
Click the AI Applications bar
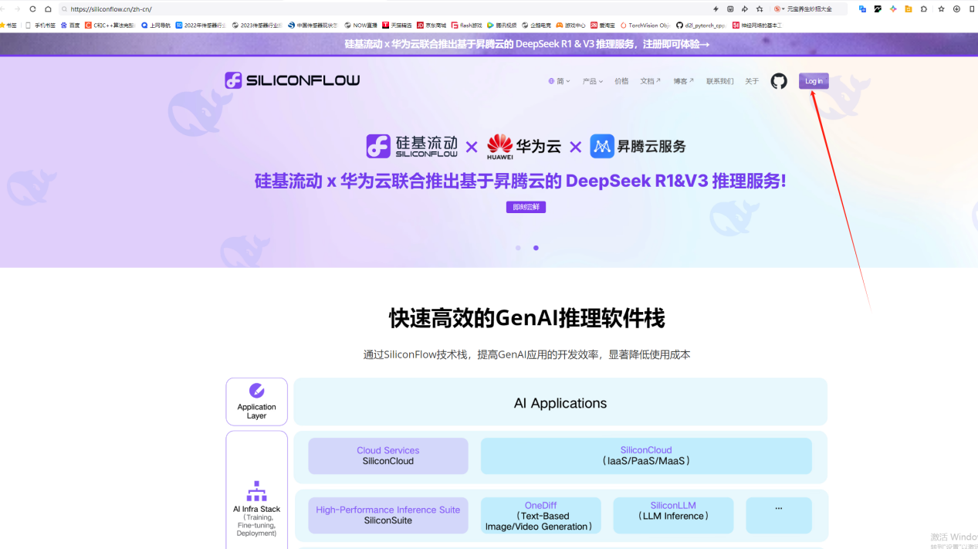coord(560,402)
